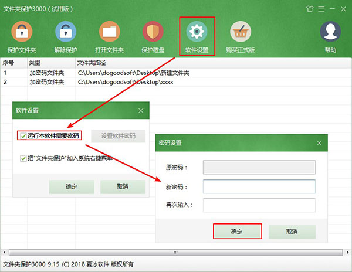Open the 帮助 user icon
This screenshot has height=272, width=352.
coord(331,32)
